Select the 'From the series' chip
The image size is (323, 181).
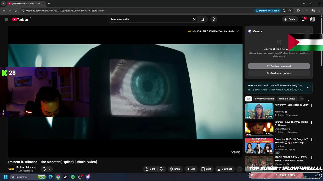click(287, 99)
